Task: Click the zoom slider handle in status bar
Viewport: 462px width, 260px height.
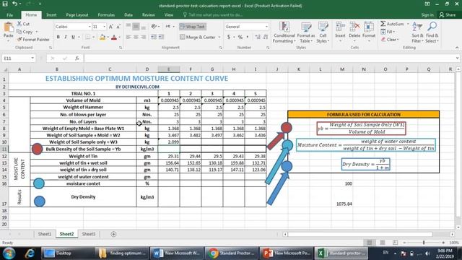Action: tap(424, 243)
